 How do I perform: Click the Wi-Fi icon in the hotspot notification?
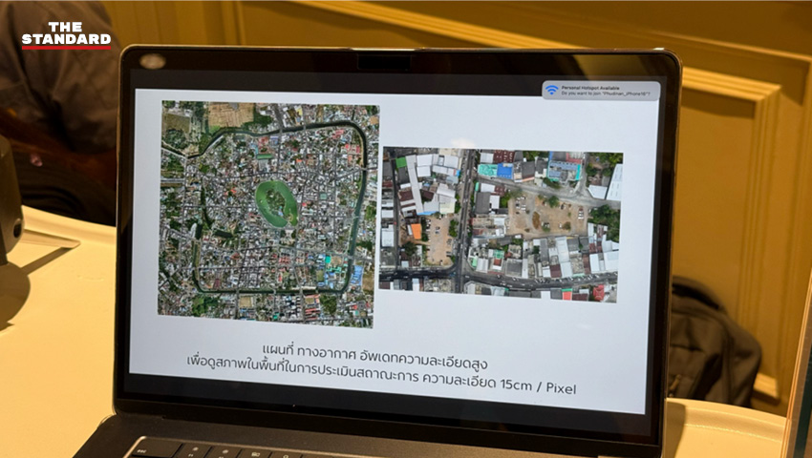[x=552, y=90]
